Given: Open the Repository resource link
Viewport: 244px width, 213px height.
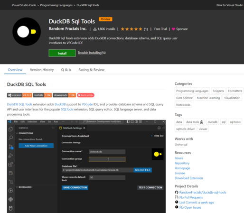Looking at the screenshot, I should 182,163.
